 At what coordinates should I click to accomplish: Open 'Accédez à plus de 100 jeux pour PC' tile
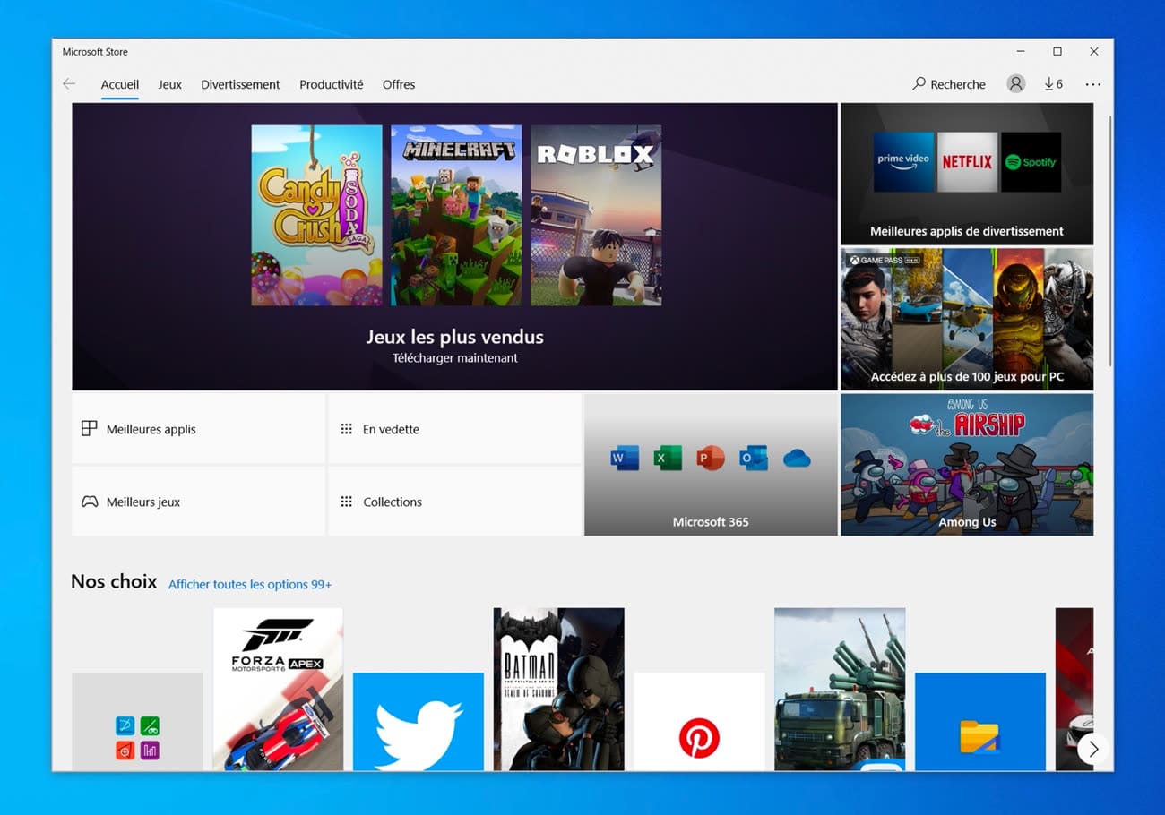967,319
